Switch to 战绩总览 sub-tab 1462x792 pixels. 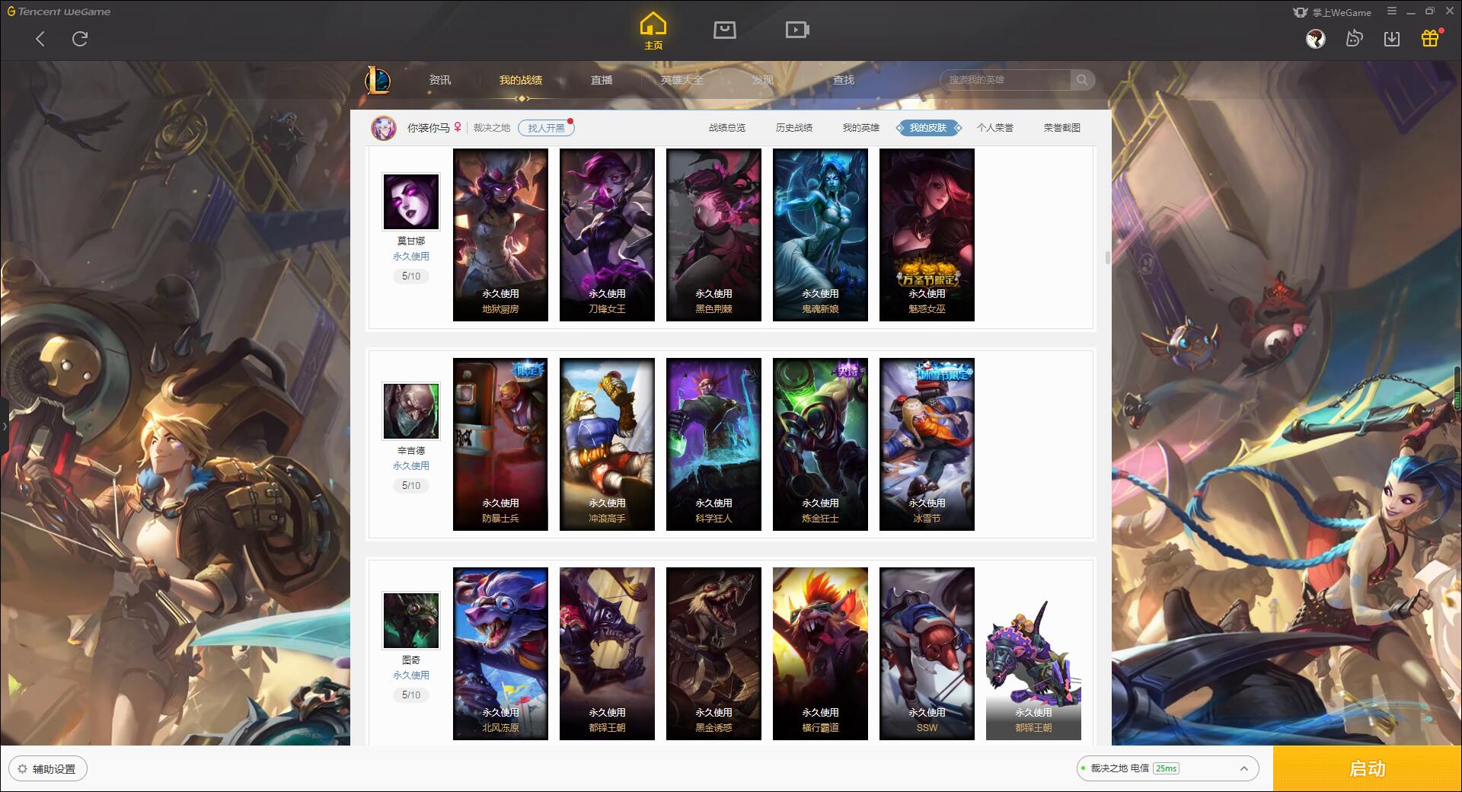[x=727, y=128]
